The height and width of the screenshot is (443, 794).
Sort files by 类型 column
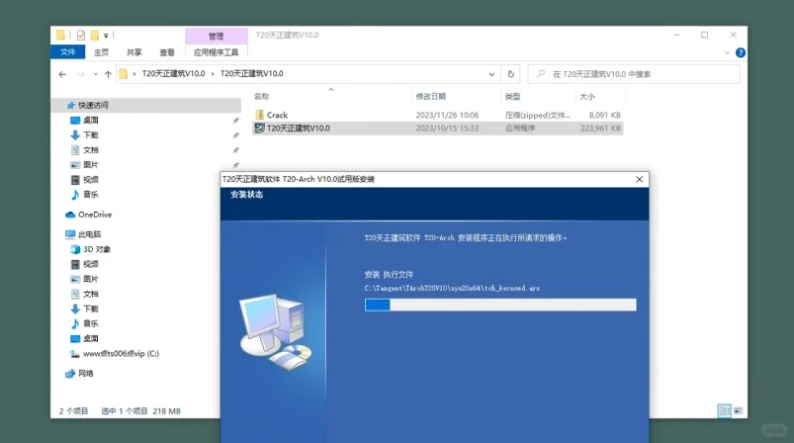pos(512,96)
